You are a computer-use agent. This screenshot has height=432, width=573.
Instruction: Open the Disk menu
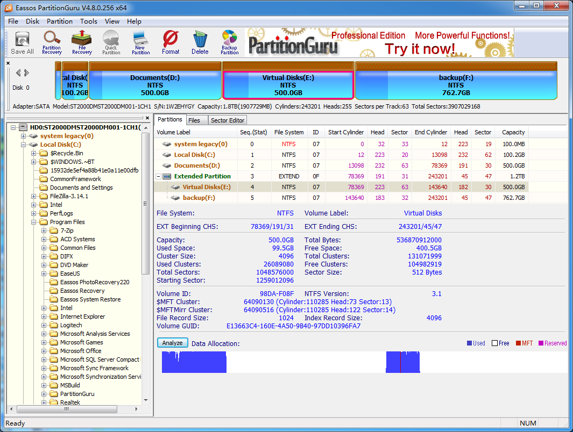click(32, 21)
